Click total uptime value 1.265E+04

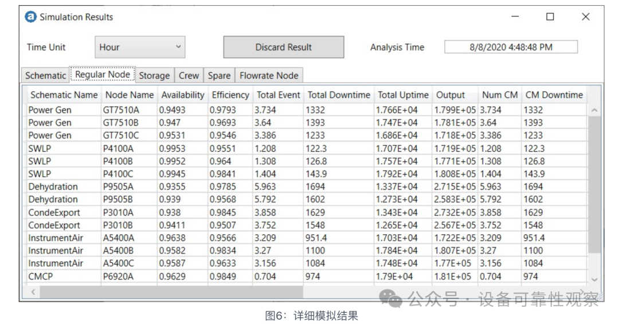click(x=397, y=225)
